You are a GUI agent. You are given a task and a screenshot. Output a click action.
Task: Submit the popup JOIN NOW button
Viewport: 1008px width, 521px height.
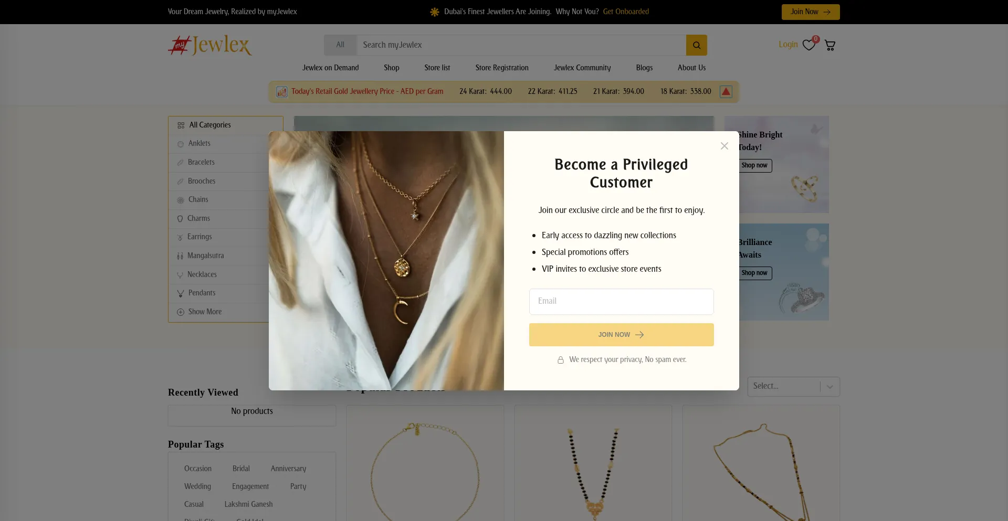(622, 335)
